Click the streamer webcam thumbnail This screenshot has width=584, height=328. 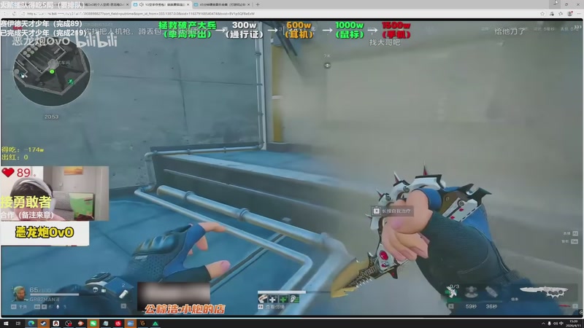click(55, 193)
